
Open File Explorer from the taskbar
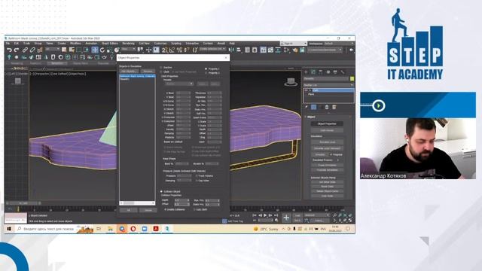point(111,229)
